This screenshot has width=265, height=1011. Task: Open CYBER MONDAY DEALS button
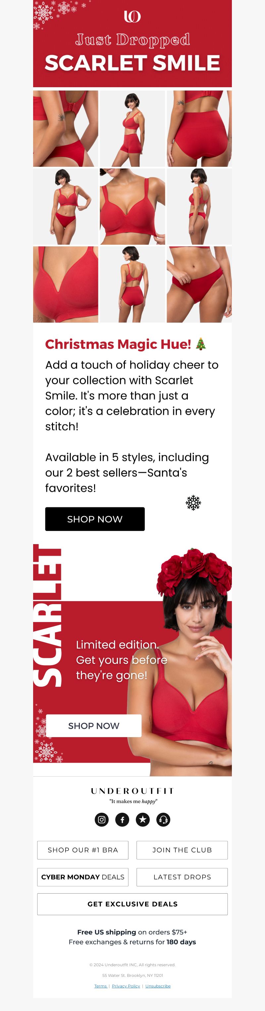tap(83, 877)
